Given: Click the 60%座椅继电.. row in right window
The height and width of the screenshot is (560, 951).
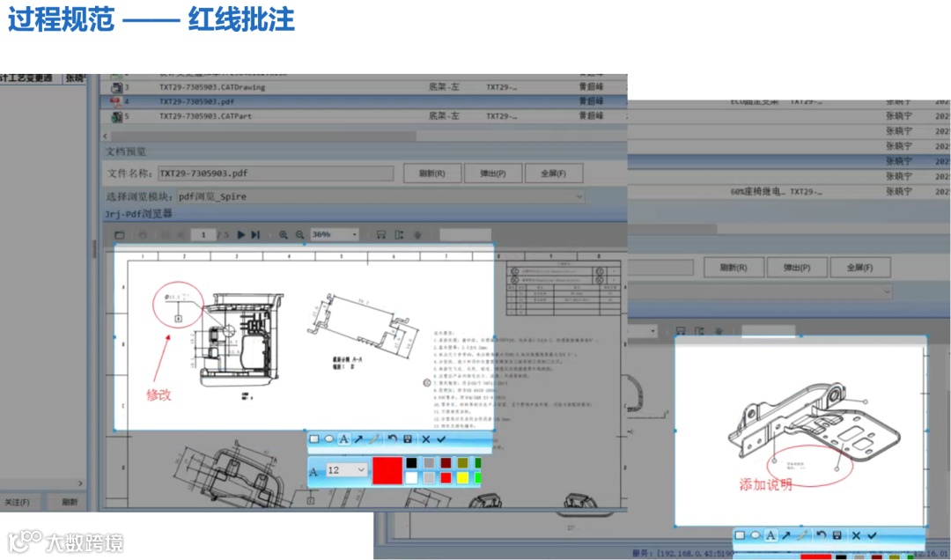Looking at the screenshot, I should [788, 192].
